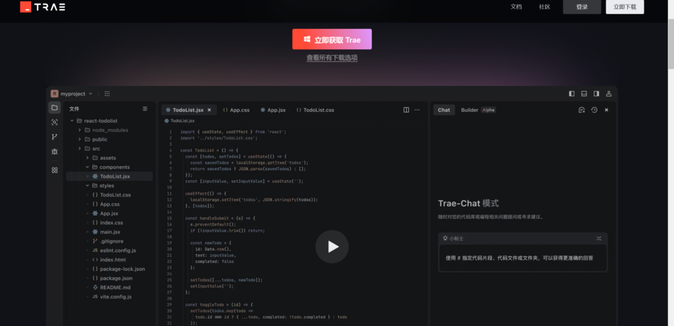Switch to the TodoList.css editor tab
The width and height of the screenshot is (674, 326).
point(315,110)
